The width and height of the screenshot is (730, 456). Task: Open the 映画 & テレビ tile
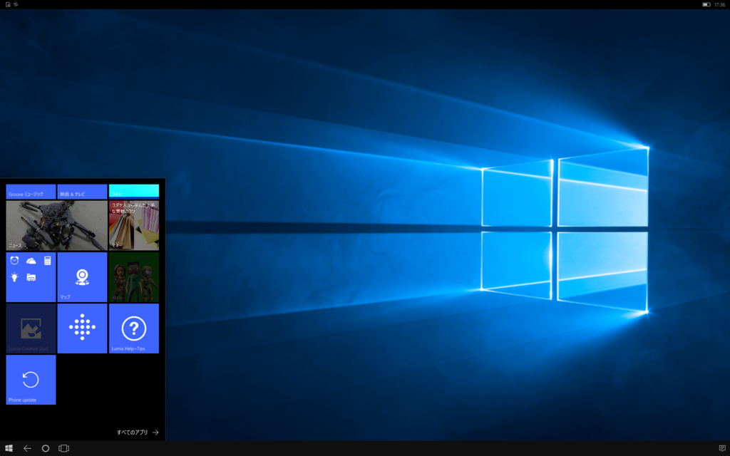click(x=83, y=192)
